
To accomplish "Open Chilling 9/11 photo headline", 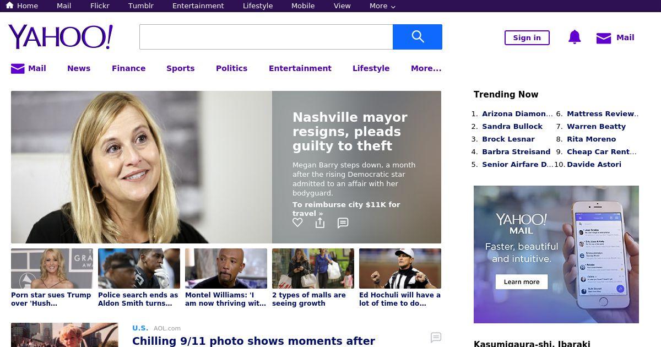I will click(253, 341).
